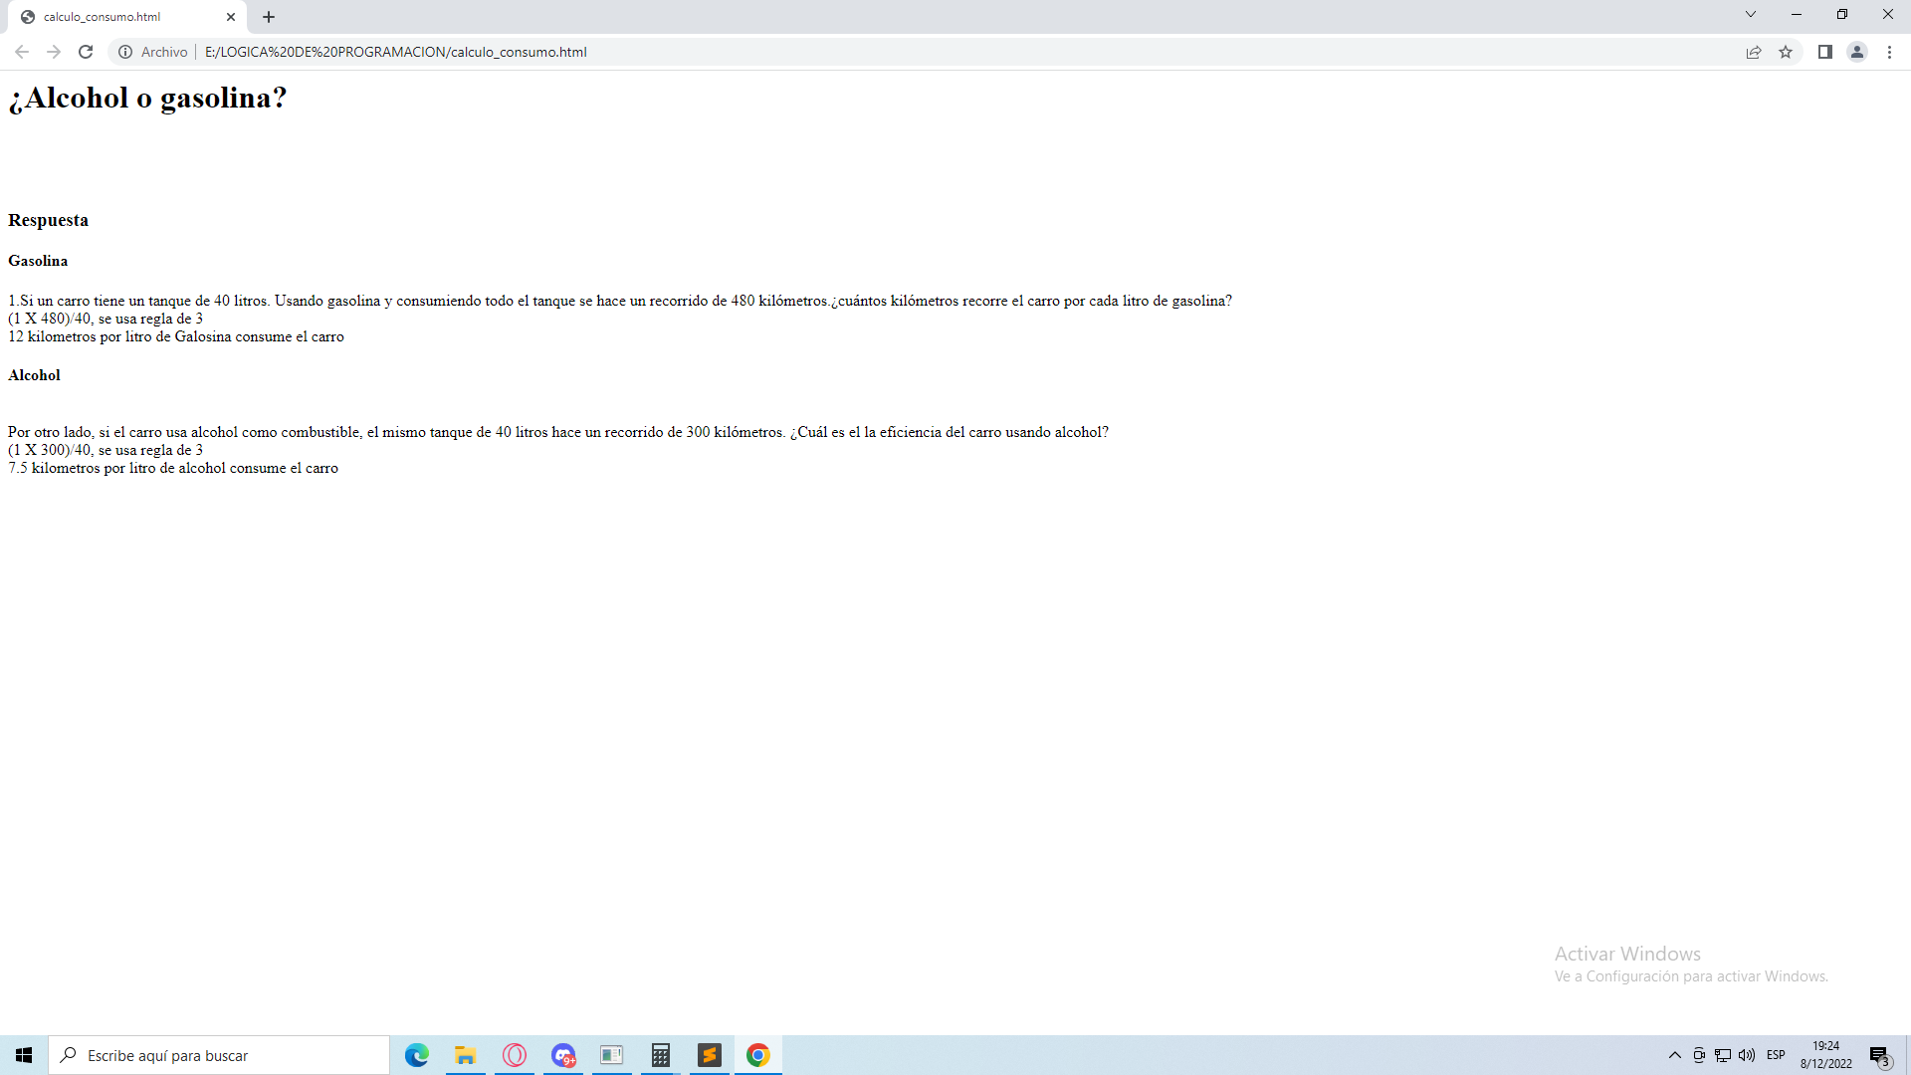Reload the calculo_consumo.html page

tap(86, 52)
